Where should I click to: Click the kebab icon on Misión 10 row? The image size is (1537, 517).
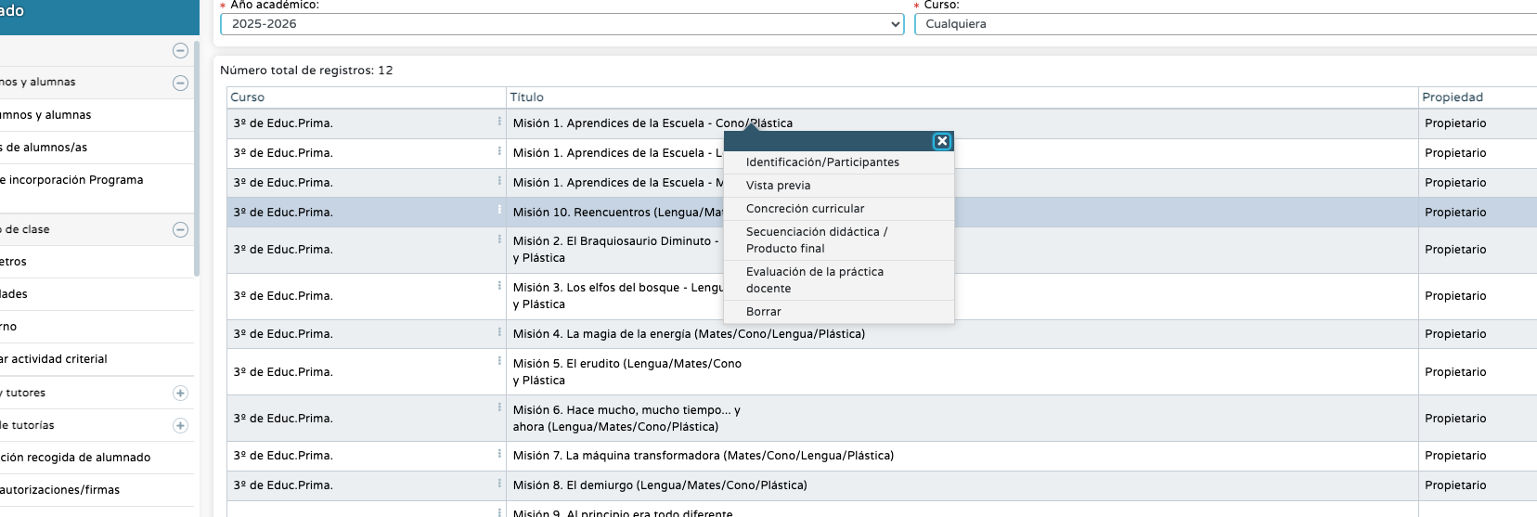499,210
